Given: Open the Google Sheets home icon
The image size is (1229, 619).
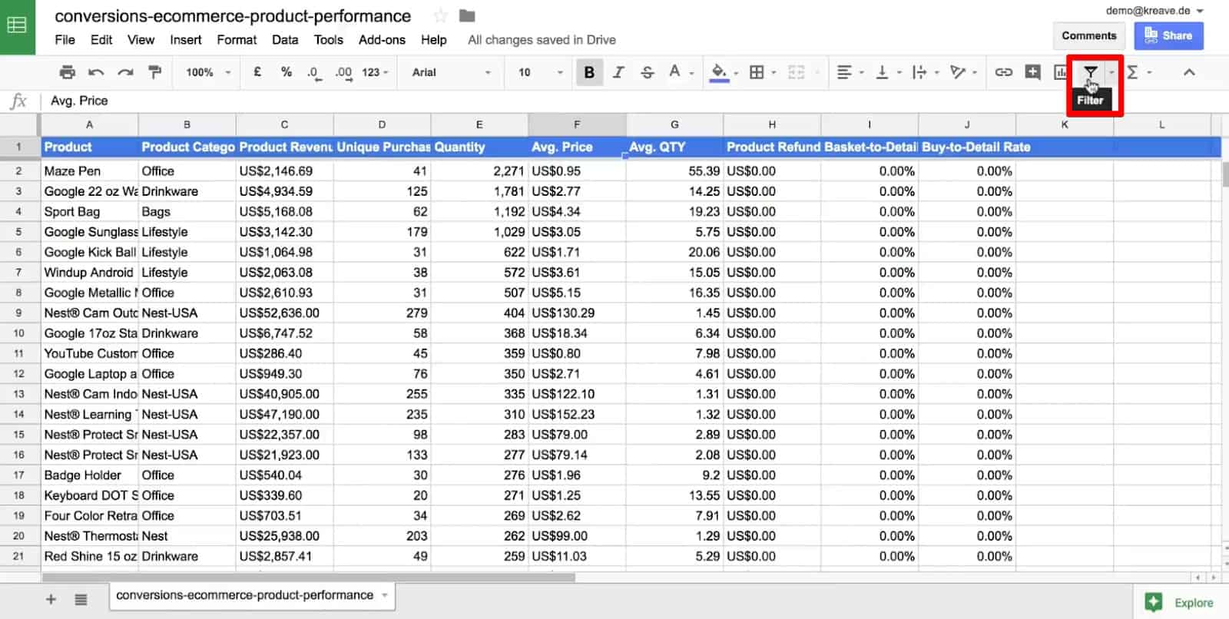Looking at the screenshot, I should (17, 26).
